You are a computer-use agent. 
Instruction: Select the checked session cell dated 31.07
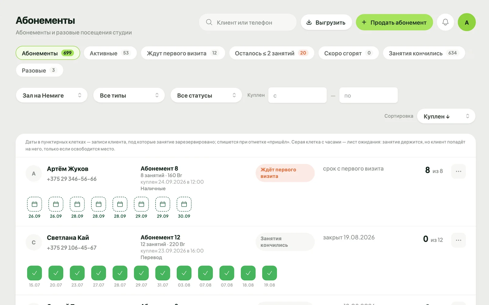[x=163, y=273]
